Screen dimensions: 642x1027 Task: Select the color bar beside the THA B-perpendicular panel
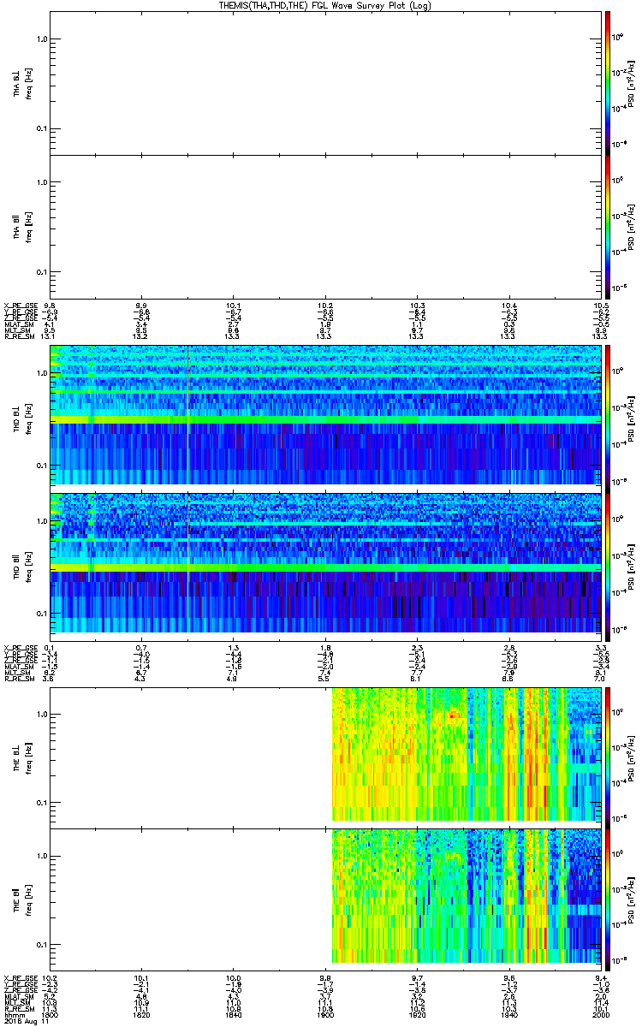coord(607,82)
